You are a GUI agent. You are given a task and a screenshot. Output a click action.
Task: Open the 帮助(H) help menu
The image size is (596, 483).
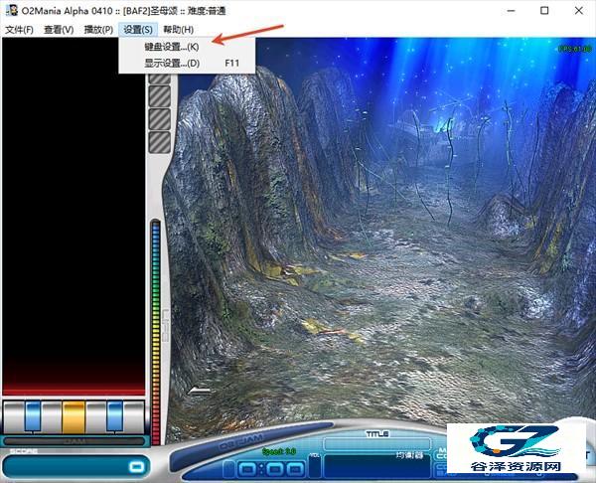(178, 30)
